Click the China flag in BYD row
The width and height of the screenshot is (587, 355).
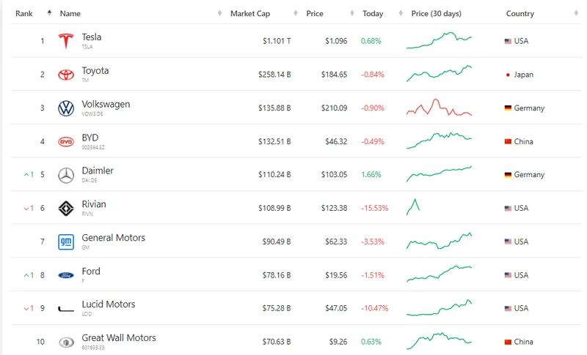(x=508, y=141)
